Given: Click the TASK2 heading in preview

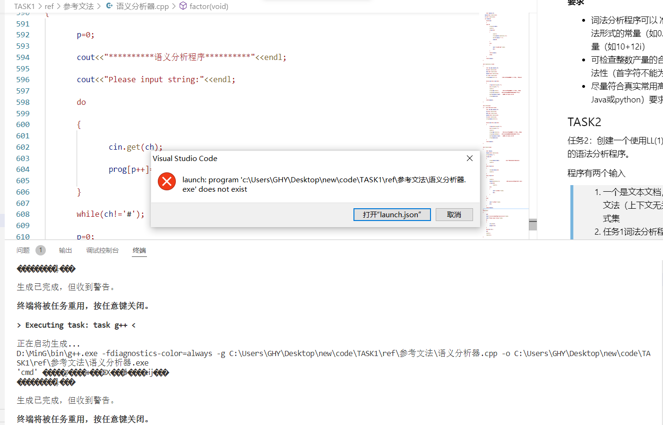Looking at the screenshot, I should (x=585, y=122).
